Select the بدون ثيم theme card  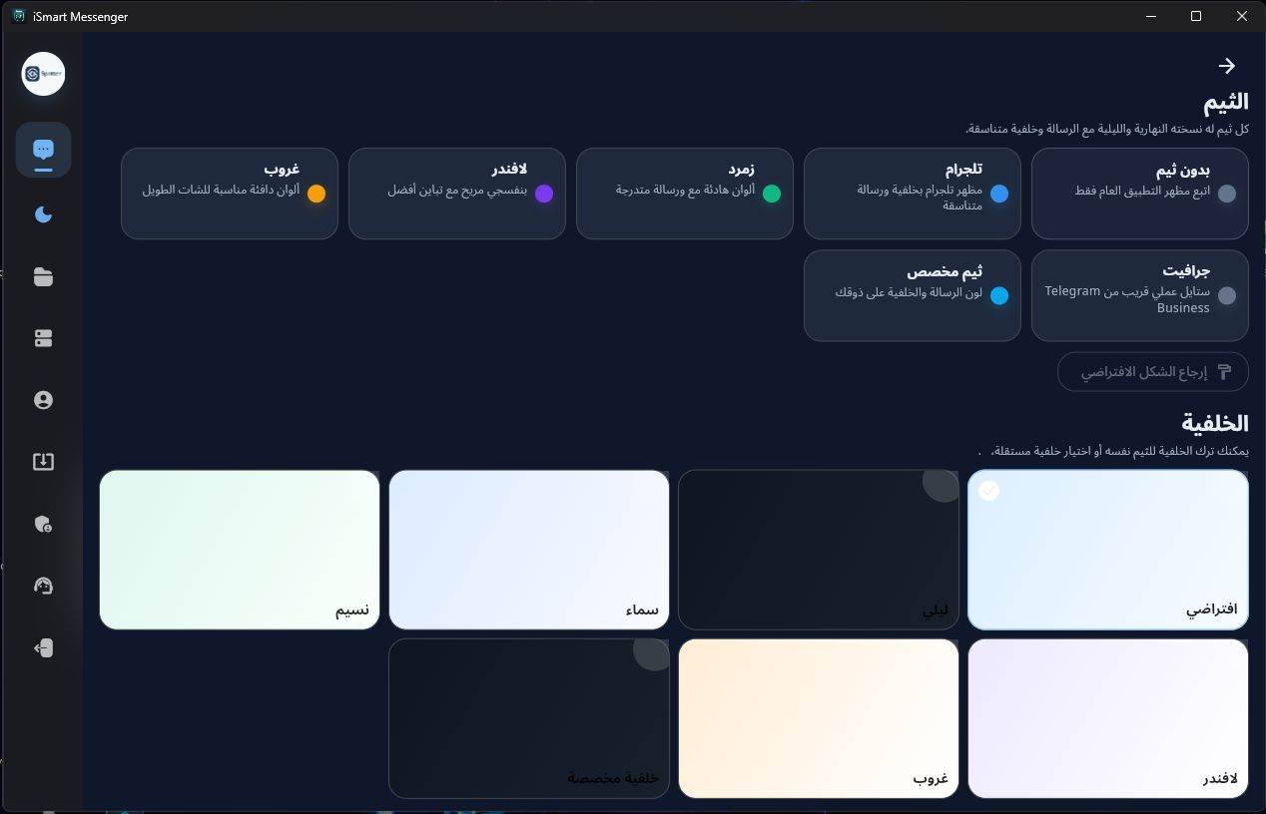(1139, 194)
